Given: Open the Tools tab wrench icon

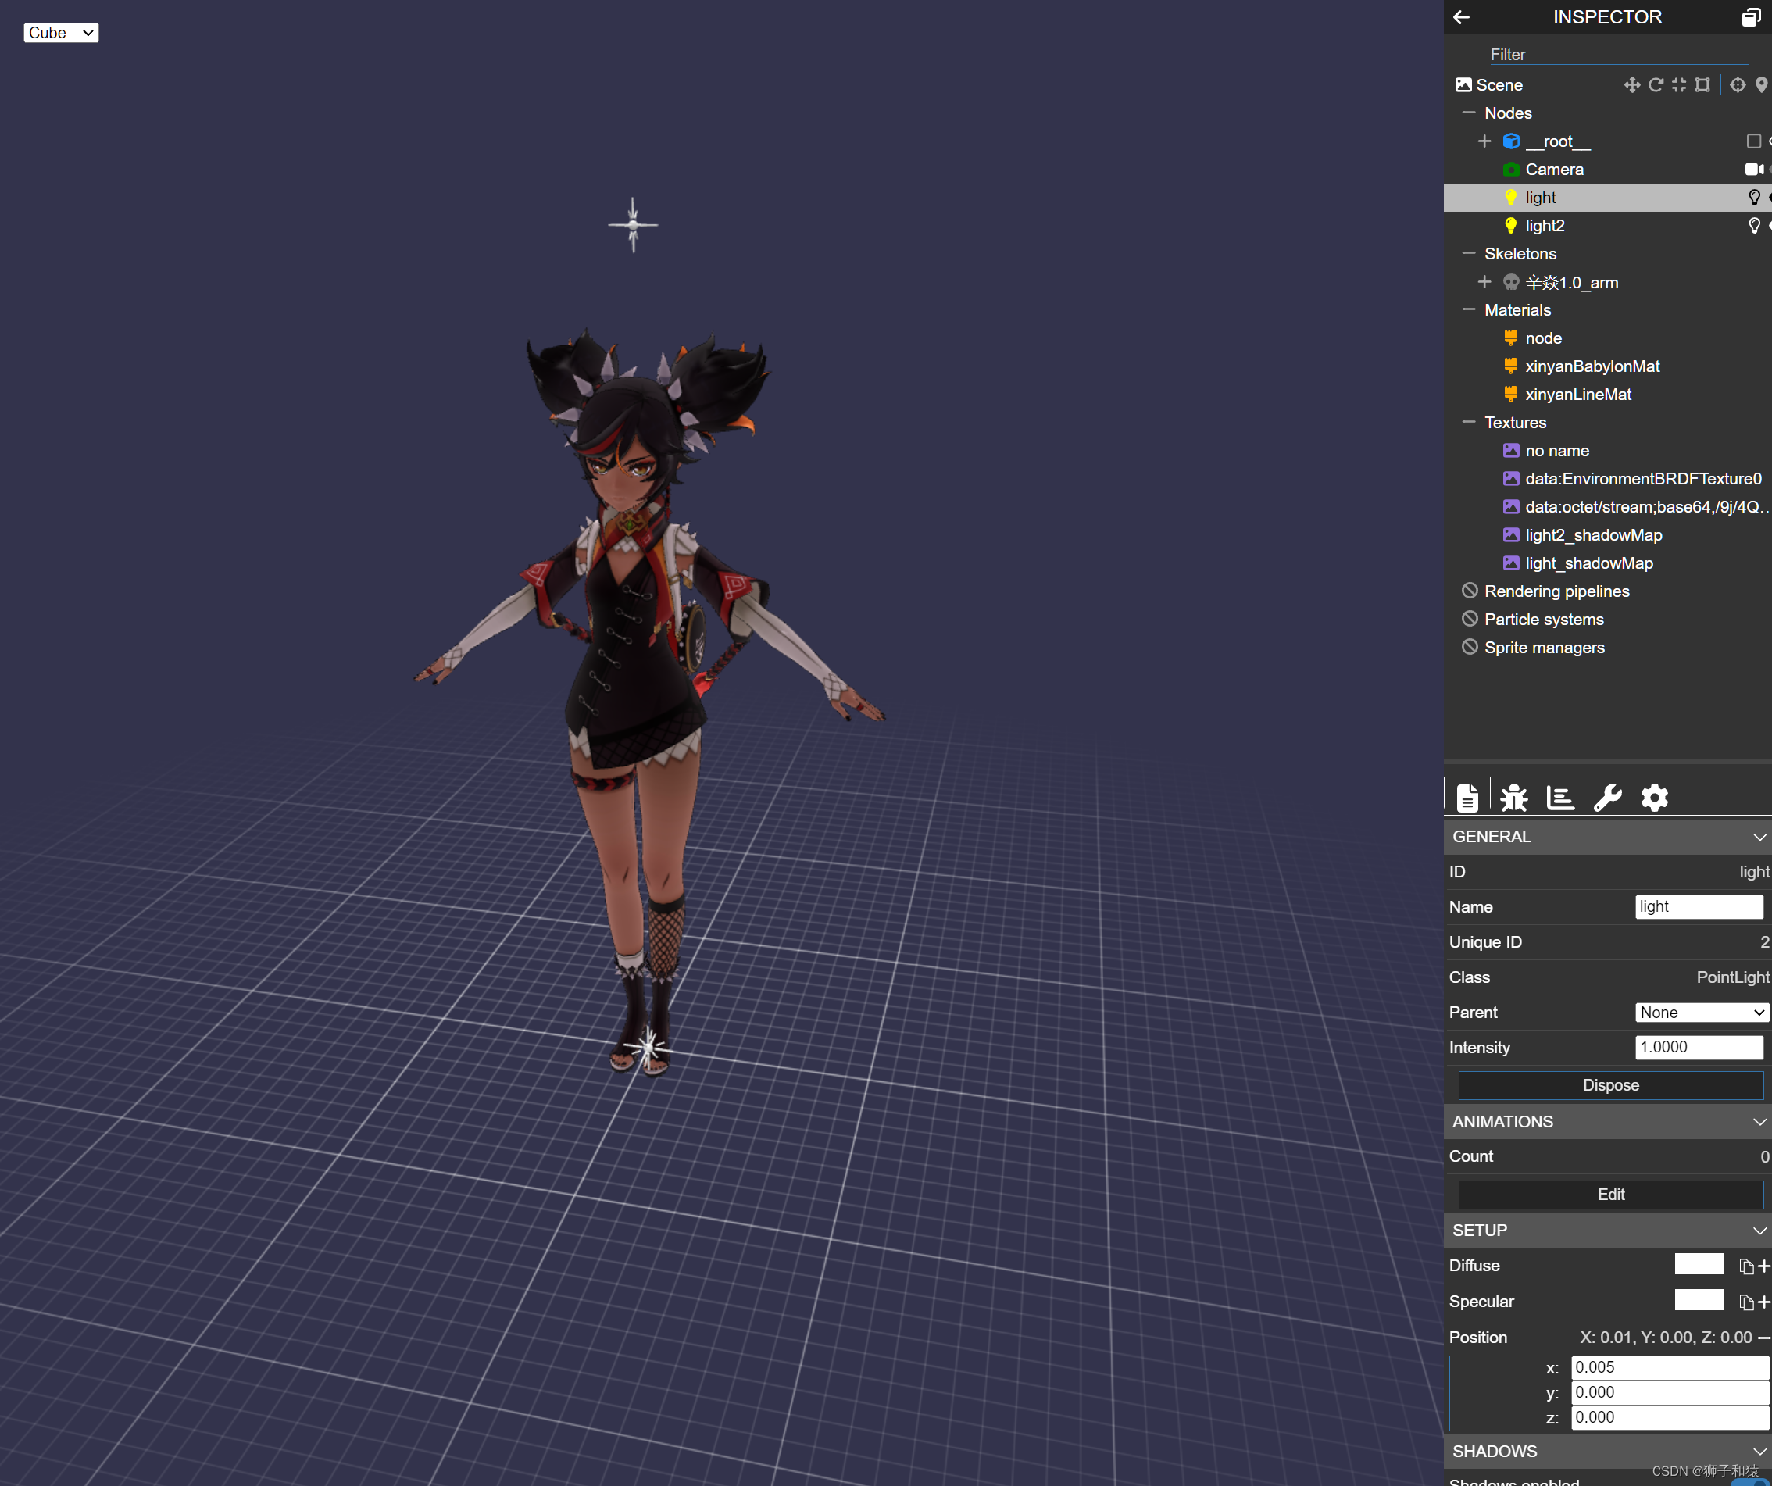Looking at the screenshot, I should coord(1606,798).
